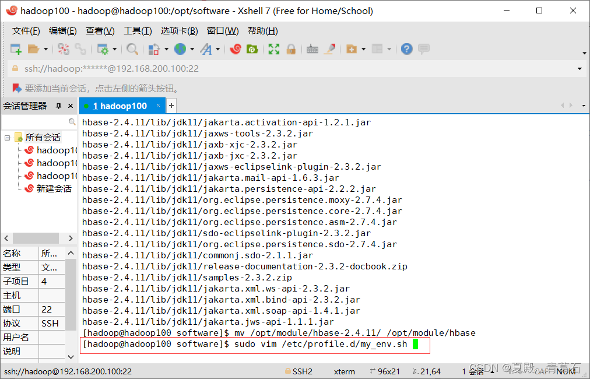Open Help question mark icon

(407, 49)
